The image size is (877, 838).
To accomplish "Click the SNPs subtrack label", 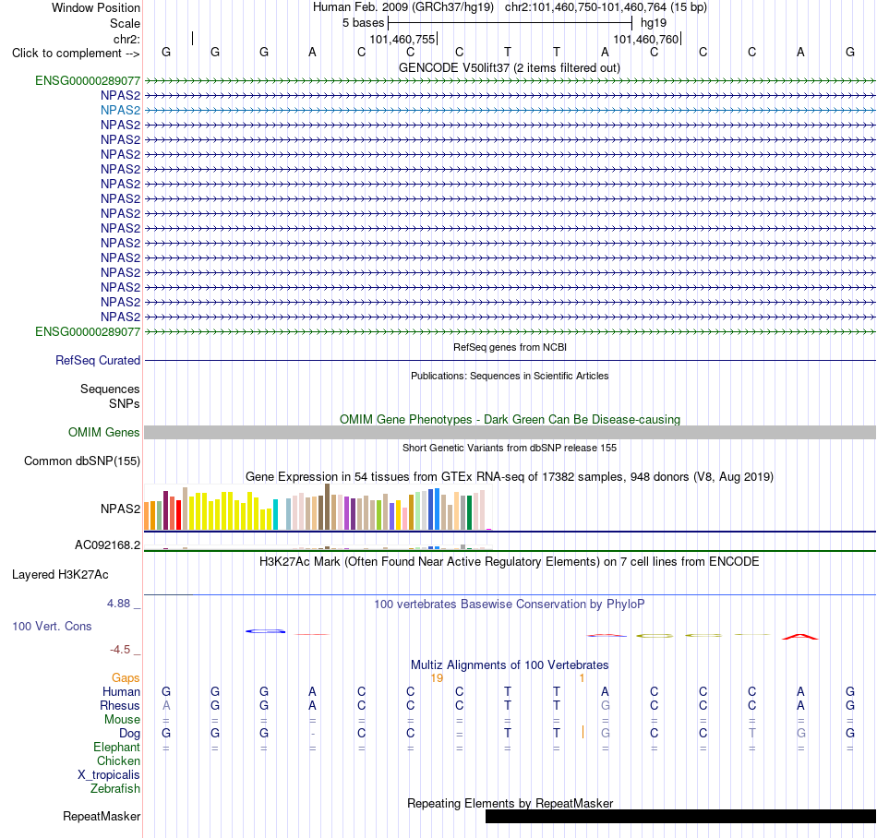I will pos(125,403).
